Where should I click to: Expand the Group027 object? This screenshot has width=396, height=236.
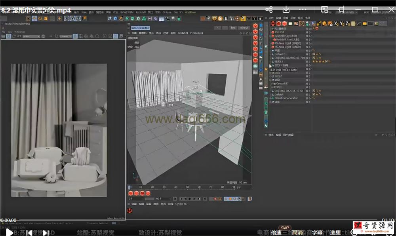pyautogui.click(x=272, y=84)
